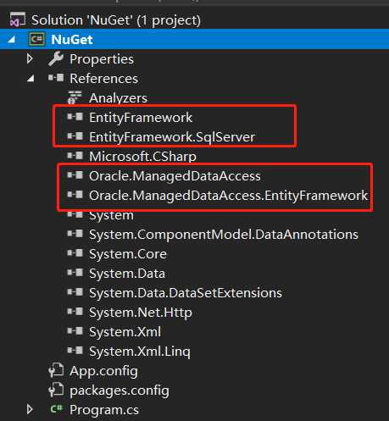
Task: Select the System.Net.Http reference
Action: point(141,313)
